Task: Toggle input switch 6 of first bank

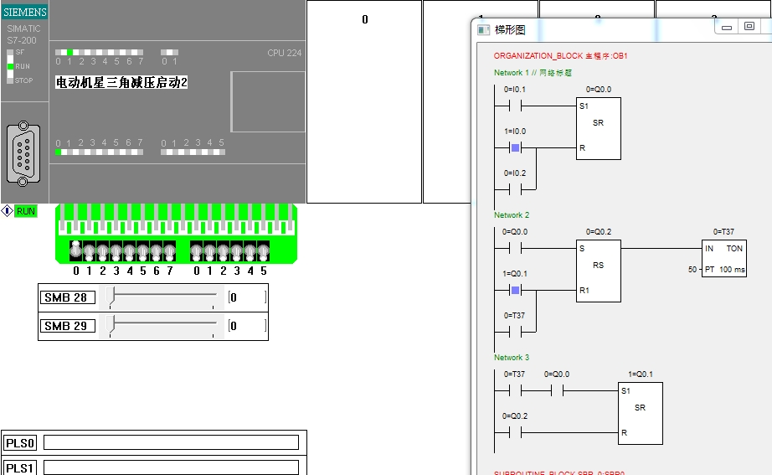Action: point(156,251)
